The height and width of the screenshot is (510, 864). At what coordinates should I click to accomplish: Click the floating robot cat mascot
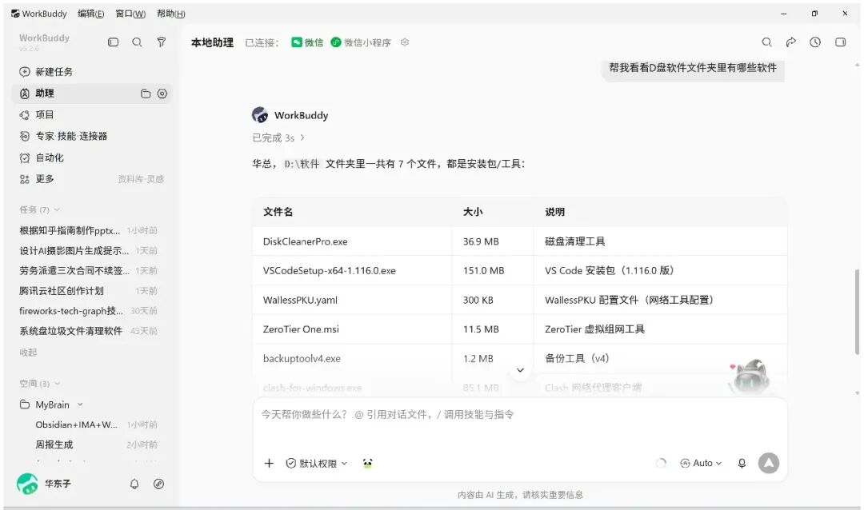(x=750, y=377)
